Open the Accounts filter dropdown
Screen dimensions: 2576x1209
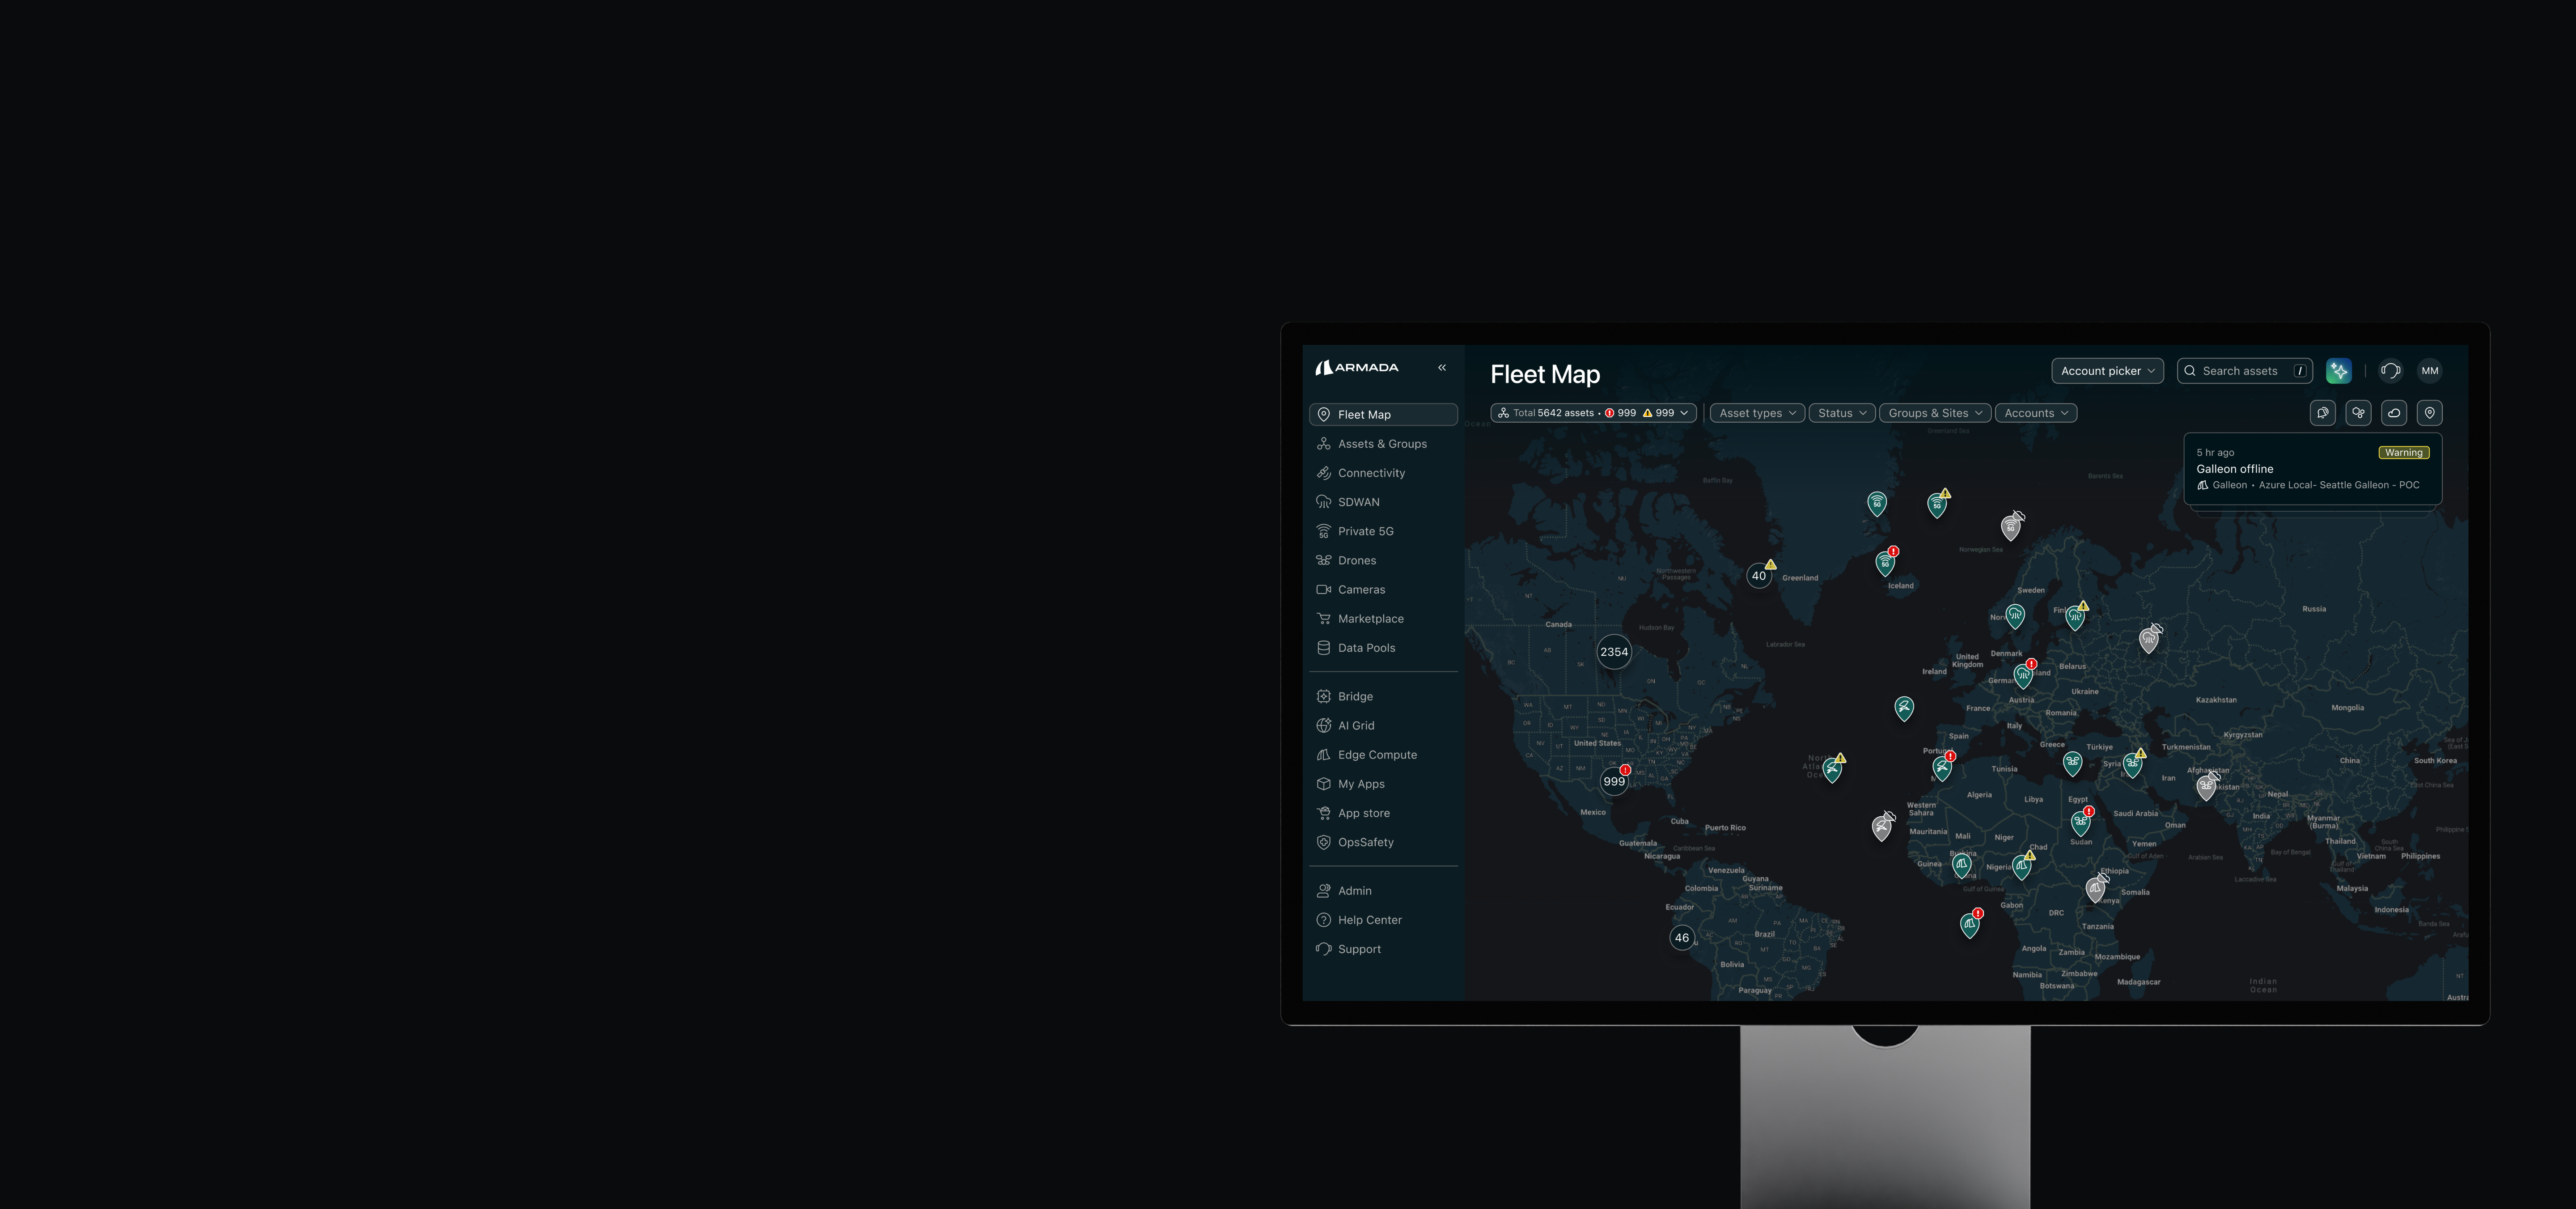click(x=2036, y=413)
